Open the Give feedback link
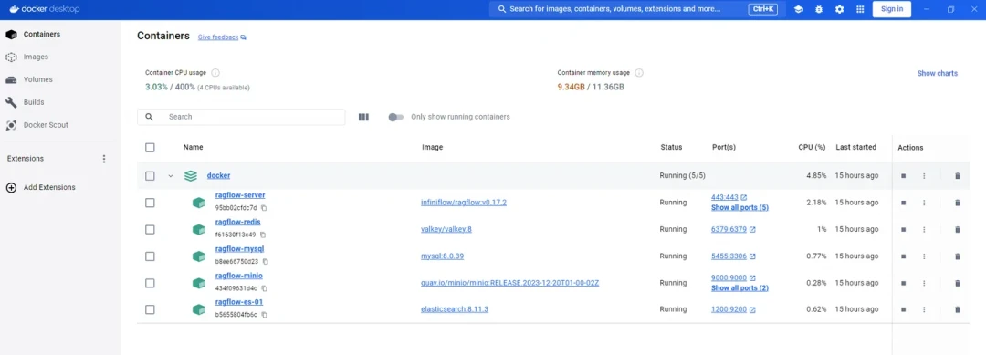 [221, 37]
